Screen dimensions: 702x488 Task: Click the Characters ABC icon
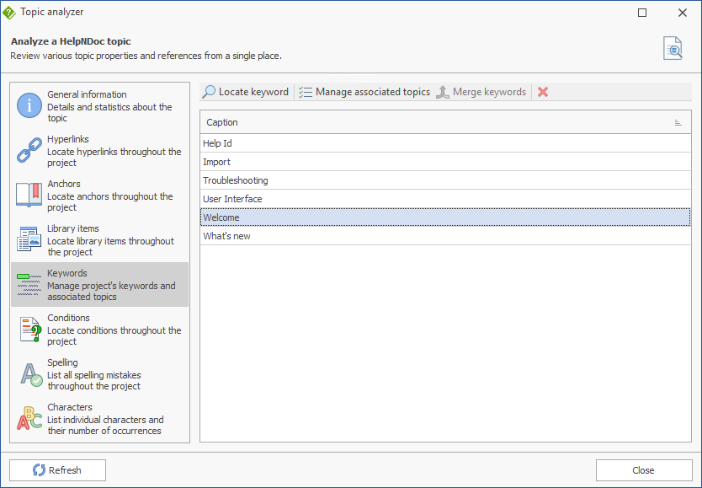[29, 419]
